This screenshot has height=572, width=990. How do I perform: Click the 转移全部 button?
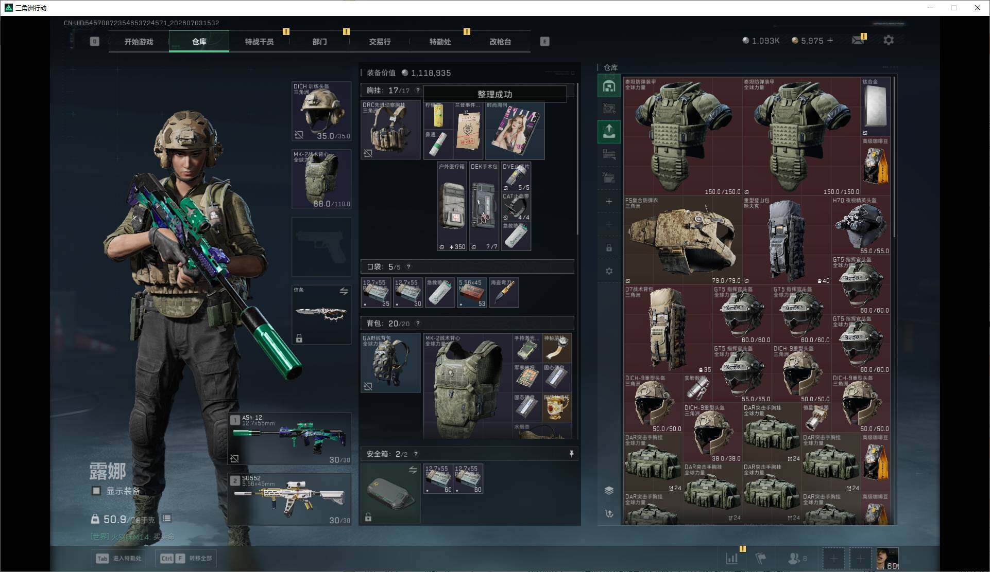pyautogui.click(x=186, y=558)
